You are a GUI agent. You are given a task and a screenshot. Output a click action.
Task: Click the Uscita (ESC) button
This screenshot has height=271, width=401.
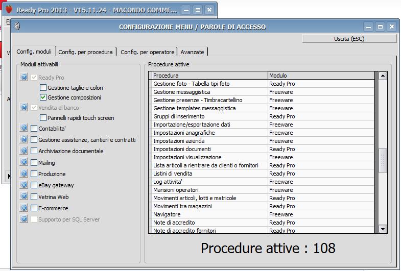click(349, 39)
